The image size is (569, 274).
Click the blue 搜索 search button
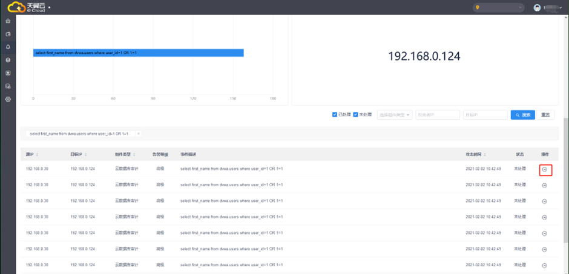point(523,114)
